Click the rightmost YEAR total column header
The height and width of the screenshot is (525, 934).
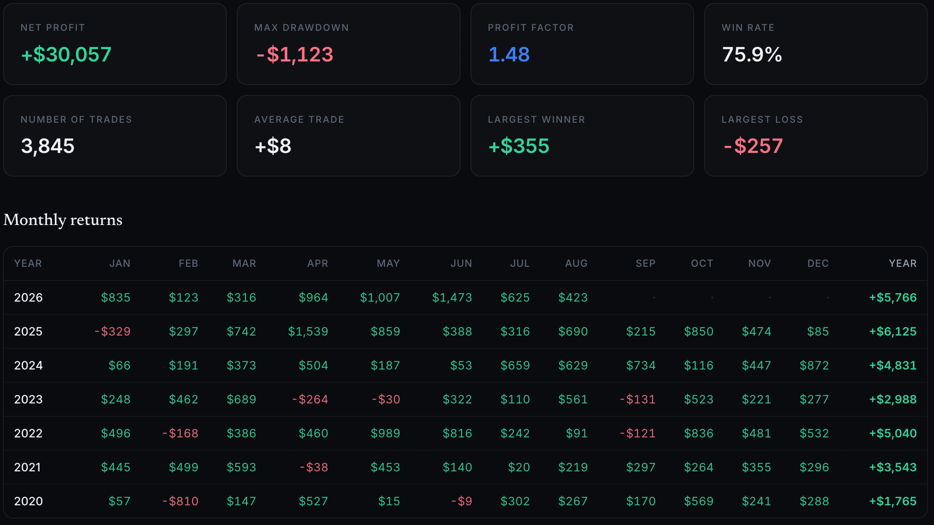coord(903,263)
